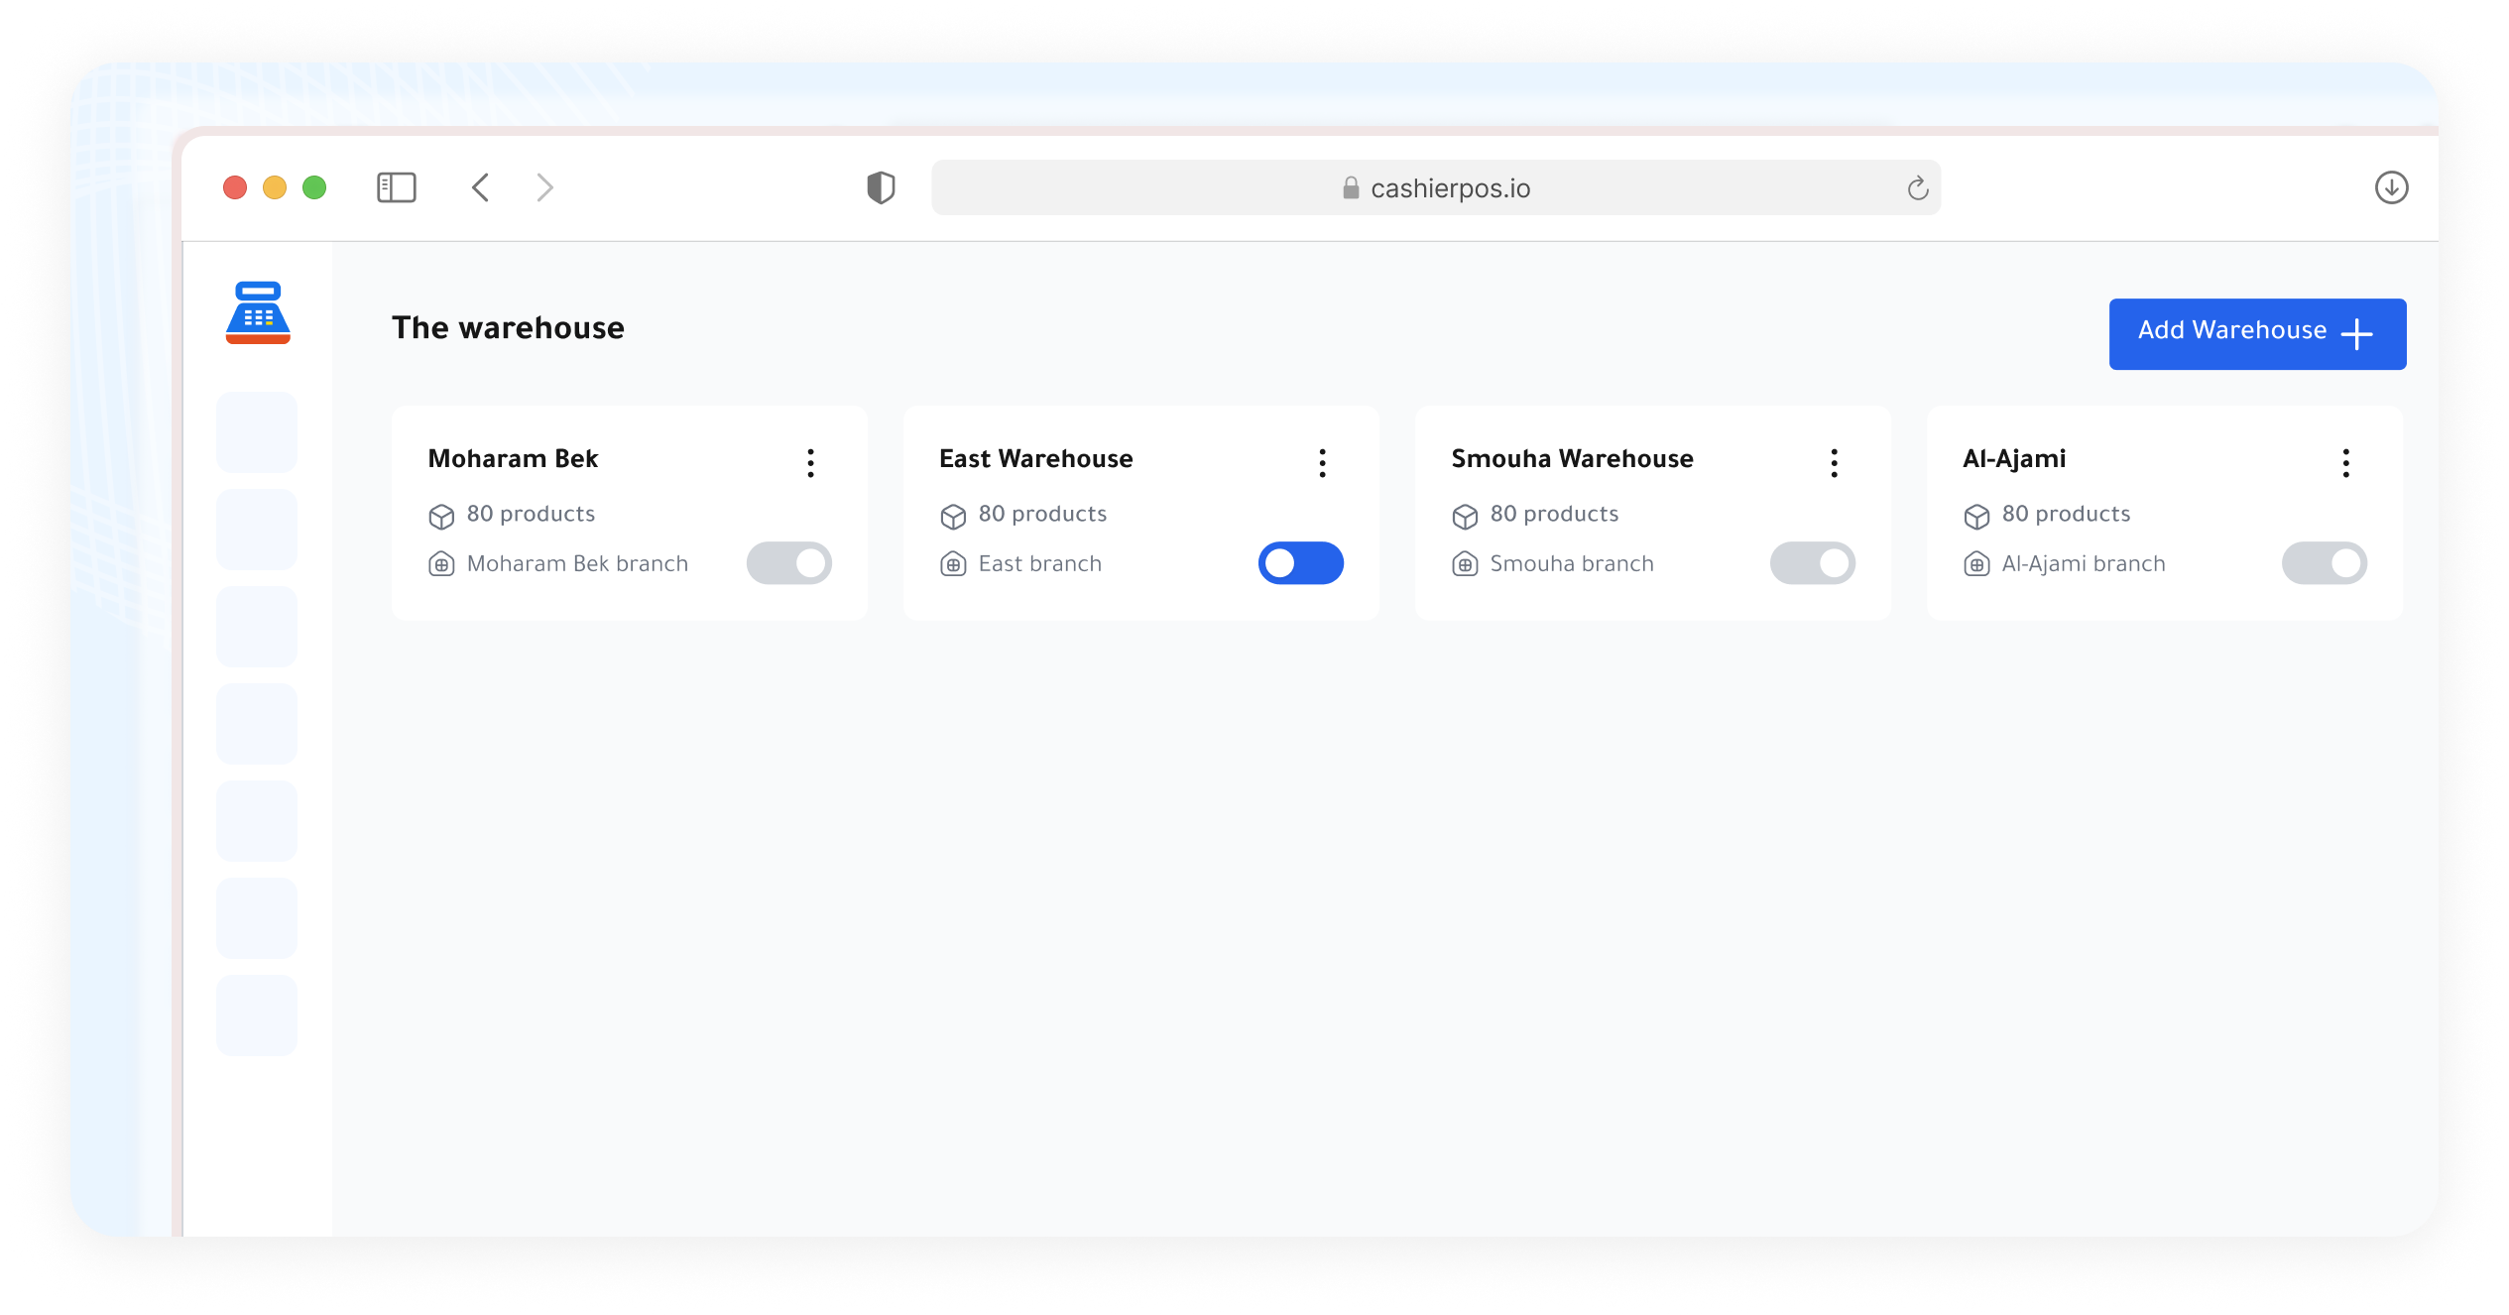Minimize the browser with yellow button
This screenshot has height=1315, width=2509.
[x=275, y=187]
